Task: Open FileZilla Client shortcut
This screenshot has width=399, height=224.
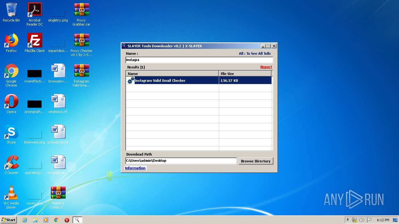Action: (35, 43)
